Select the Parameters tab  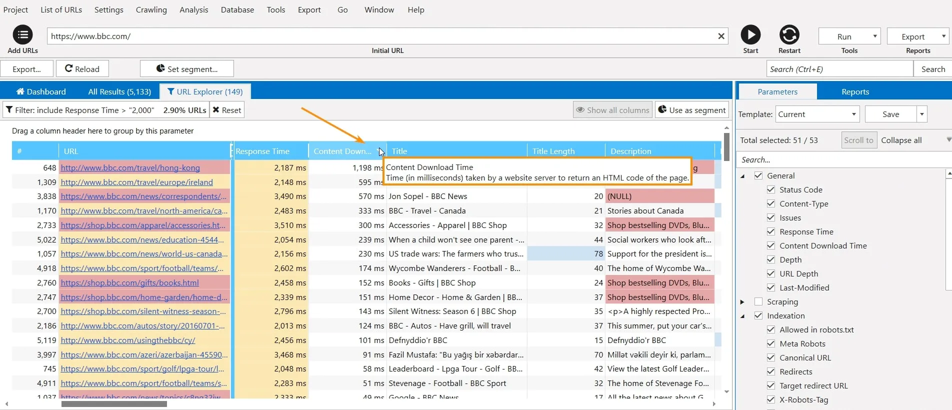tap(777, 91)
